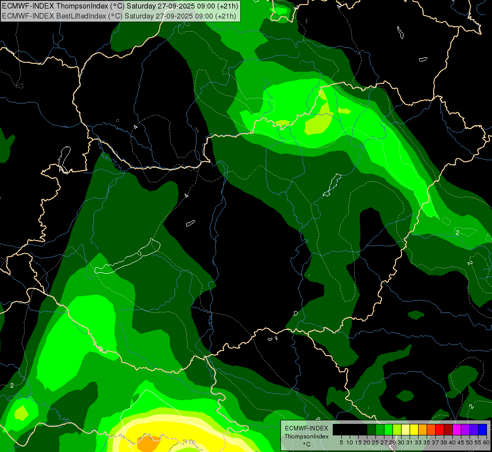The width and height of the screenshot is (492, 452).
Task: Click the legend scale value 10
Action: [x=350, y=442]
